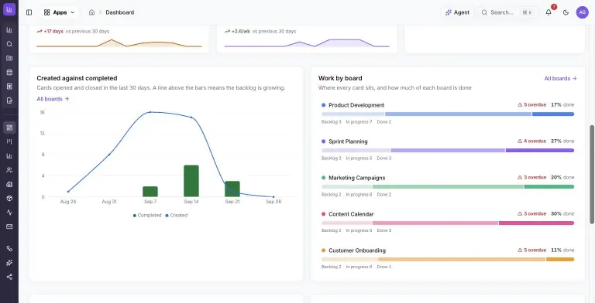
Task: Open the kanban board icon in the sidebar
Action: click(9, 141)
